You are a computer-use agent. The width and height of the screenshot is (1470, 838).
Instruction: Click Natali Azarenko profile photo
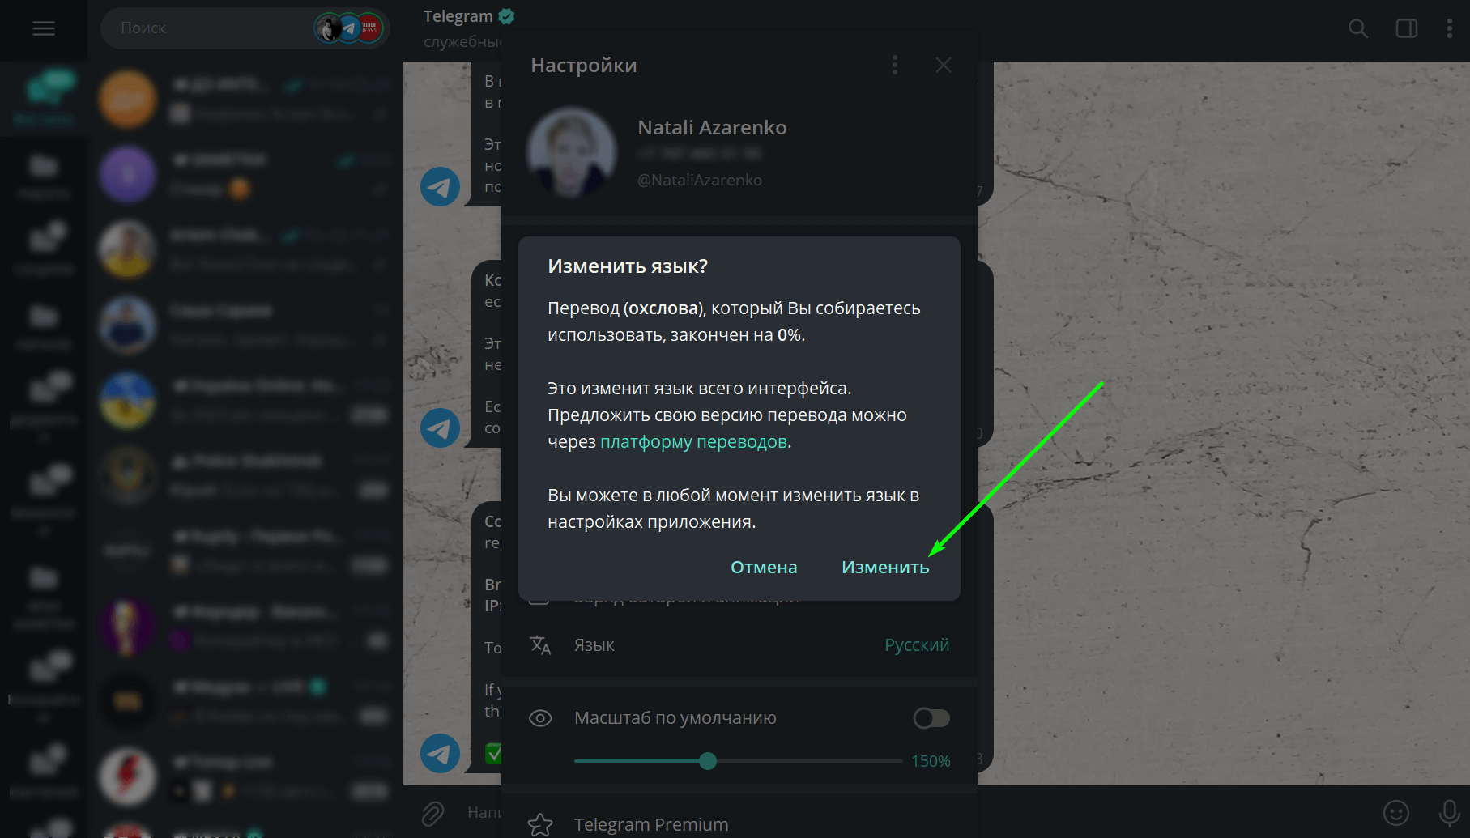pos(572,152)
